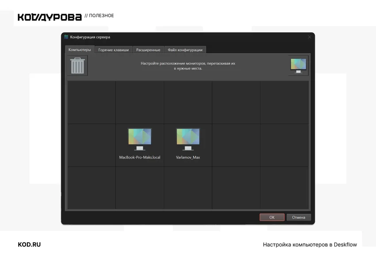376x257 pixels.
Task: Switch to Файл конфигурации tab
Action: coord(185,50)
